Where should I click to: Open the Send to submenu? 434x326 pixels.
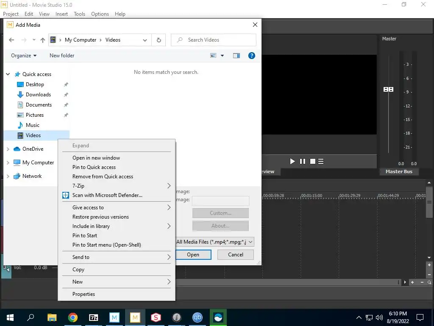117,257
